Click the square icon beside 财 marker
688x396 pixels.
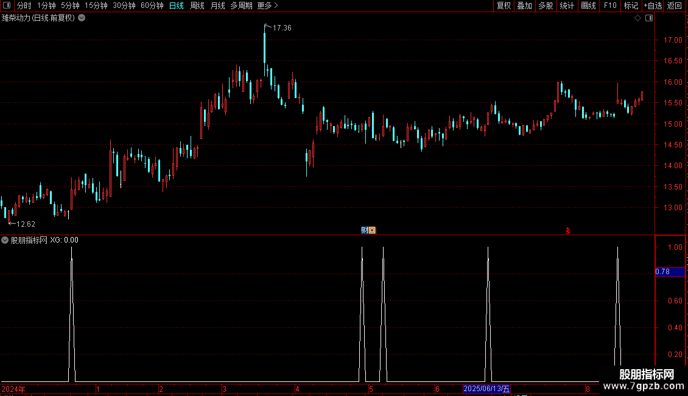click(x=372, y=230)
